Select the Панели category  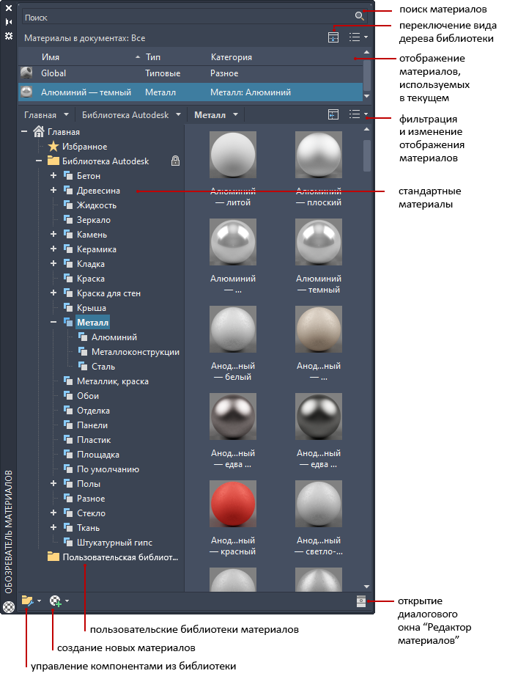[x=86, y=425]
